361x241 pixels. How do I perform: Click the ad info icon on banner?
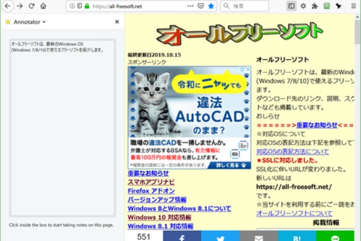click(242, 69)
